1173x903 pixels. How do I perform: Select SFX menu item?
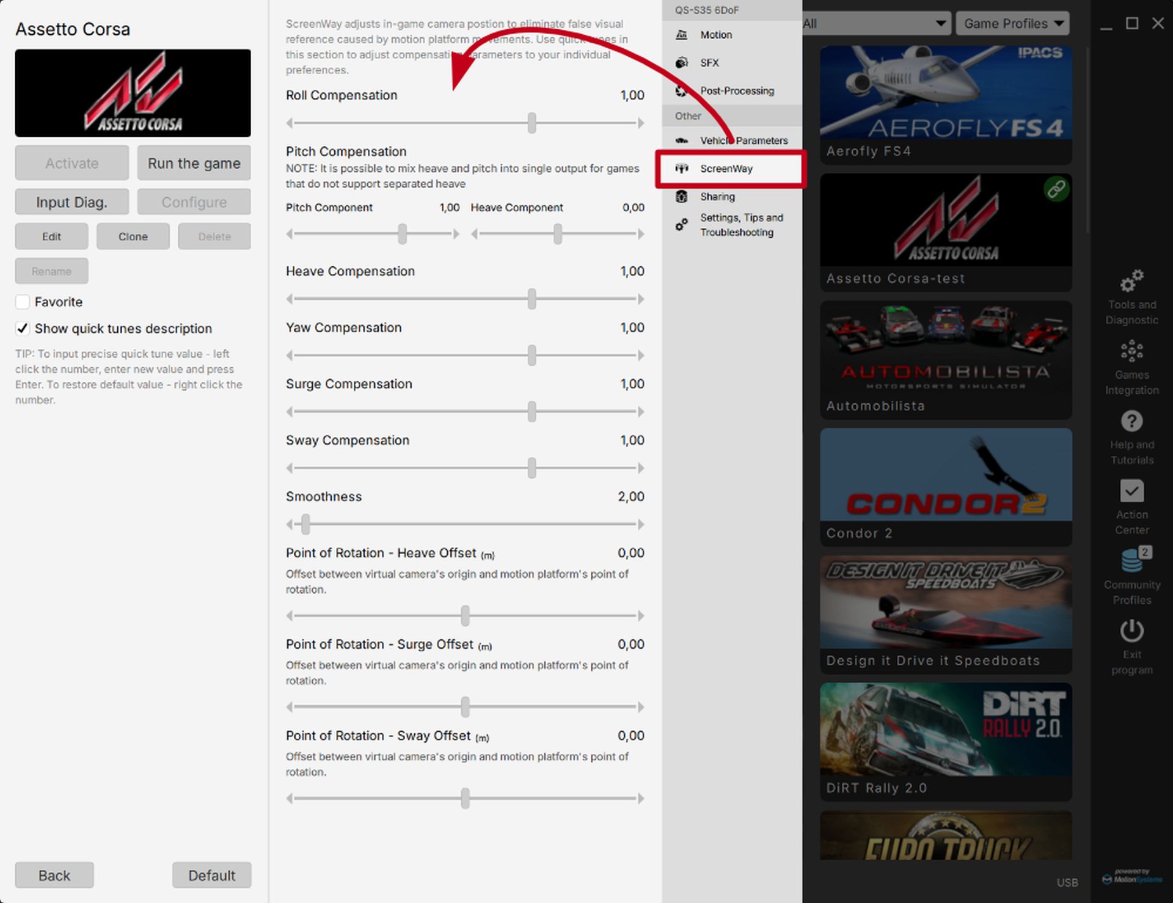732,62
